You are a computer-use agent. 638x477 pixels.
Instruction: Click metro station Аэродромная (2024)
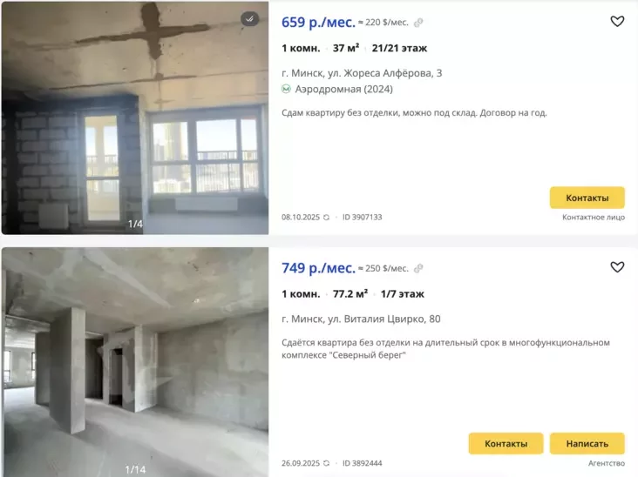[x=343, y=89]
